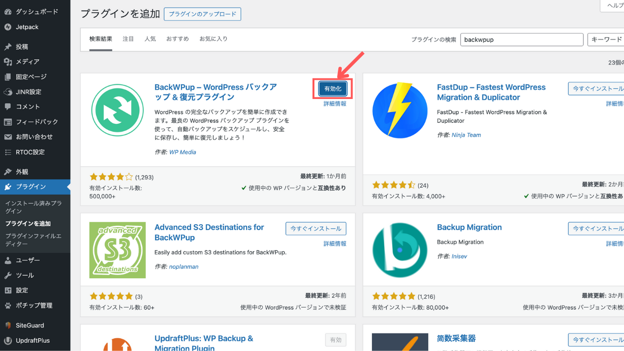Open the SiteGuard menu item

(x=30, y=325)
